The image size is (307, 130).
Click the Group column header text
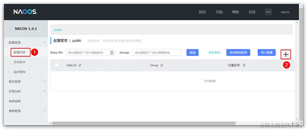[x=154, y=65]
